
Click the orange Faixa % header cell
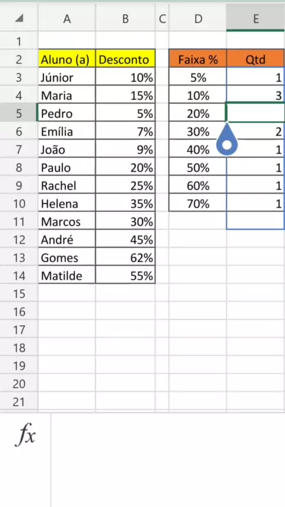(198, 59)
